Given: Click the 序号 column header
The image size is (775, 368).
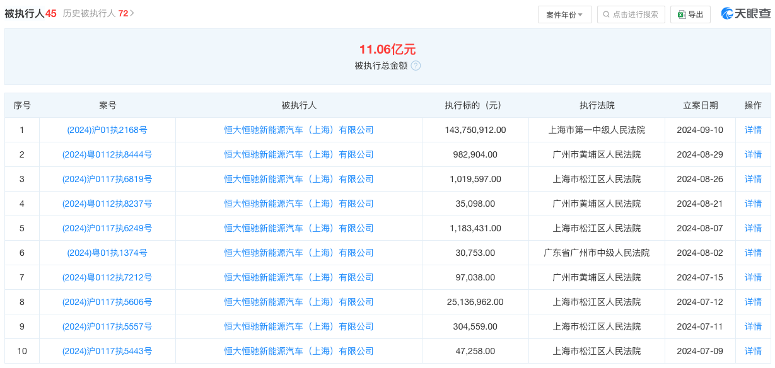Looking at the screenshot, I should pos(22,105).
